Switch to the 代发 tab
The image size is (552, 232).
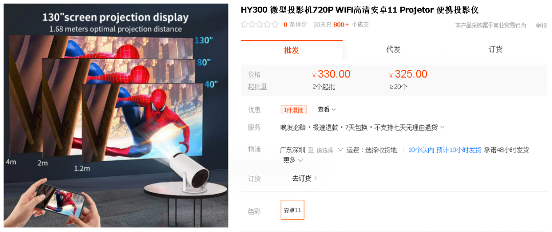(394, 50)
